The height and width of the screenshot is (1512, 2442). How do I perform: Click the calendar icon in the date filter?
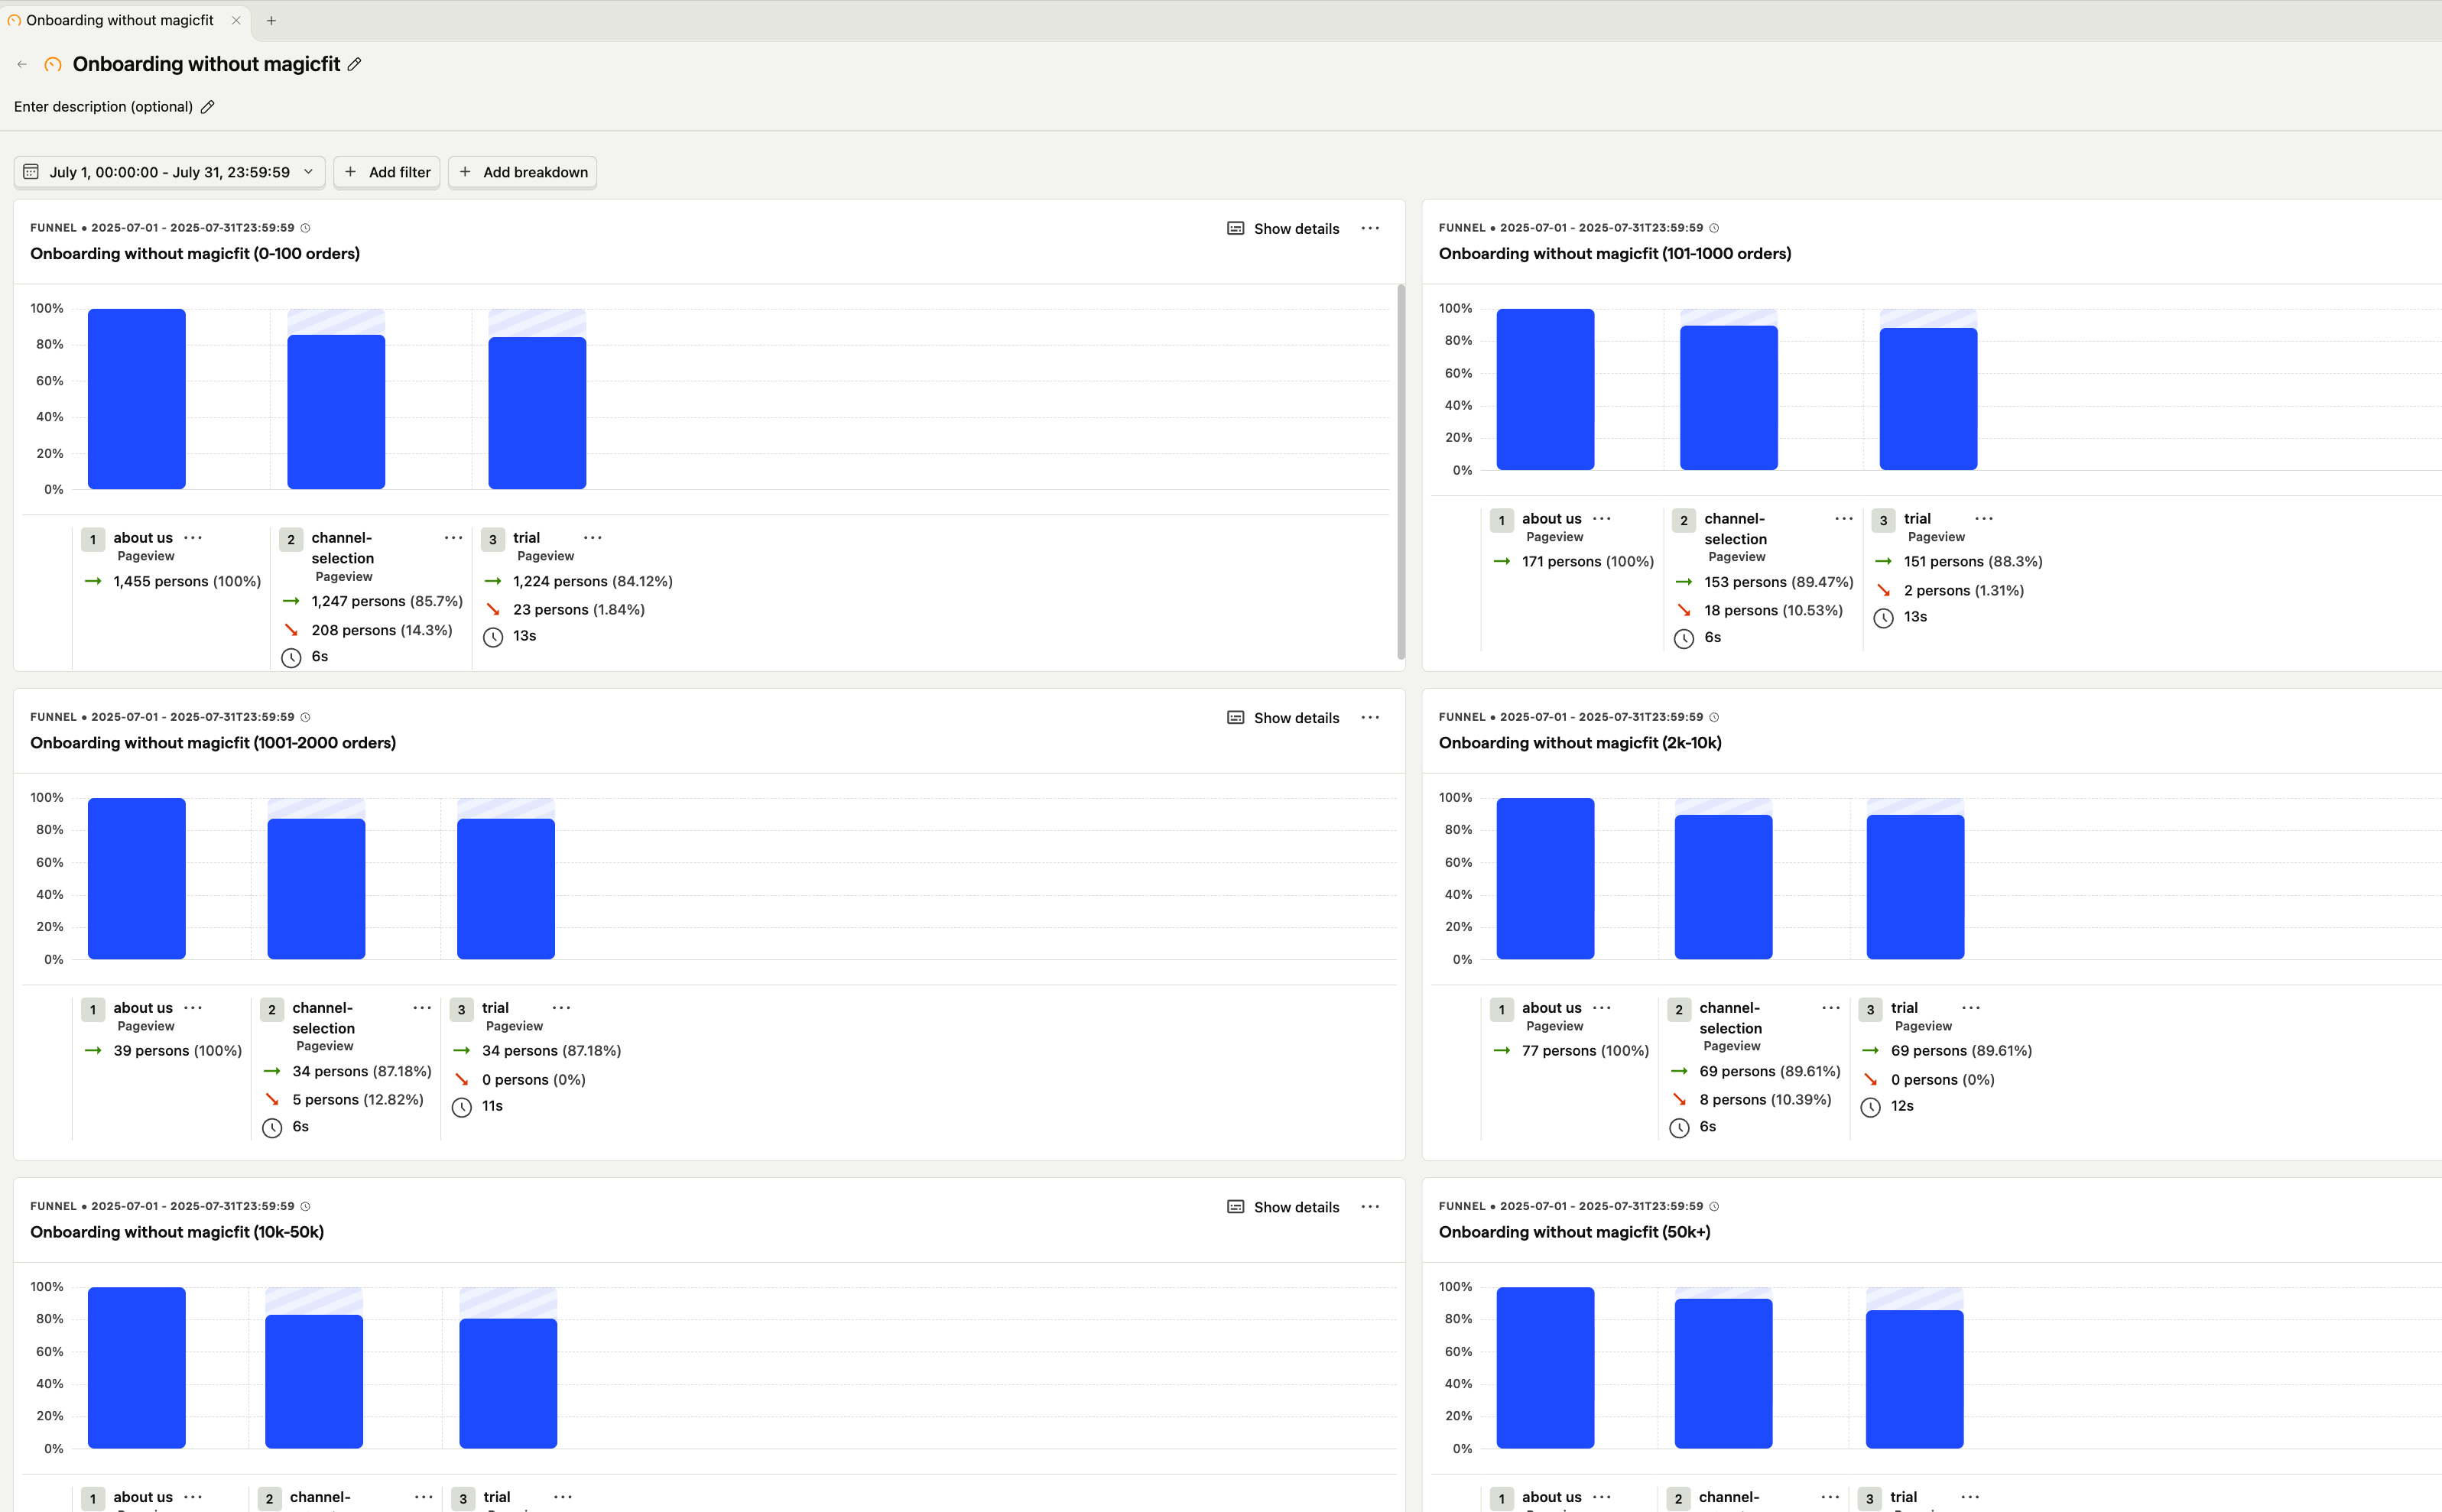click(31, 172)
